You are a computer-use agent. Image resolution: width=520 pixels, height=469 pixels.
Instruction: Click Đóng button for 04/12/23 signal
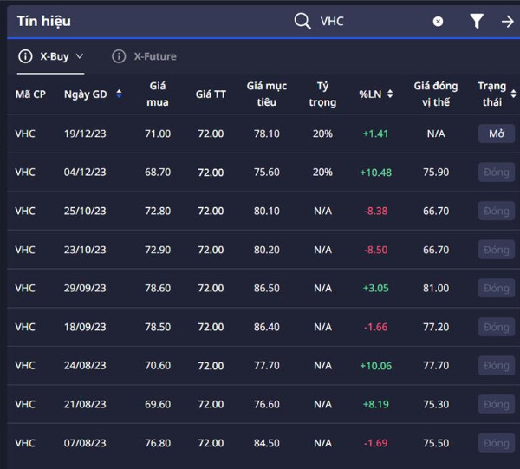(x=496, y=173)
